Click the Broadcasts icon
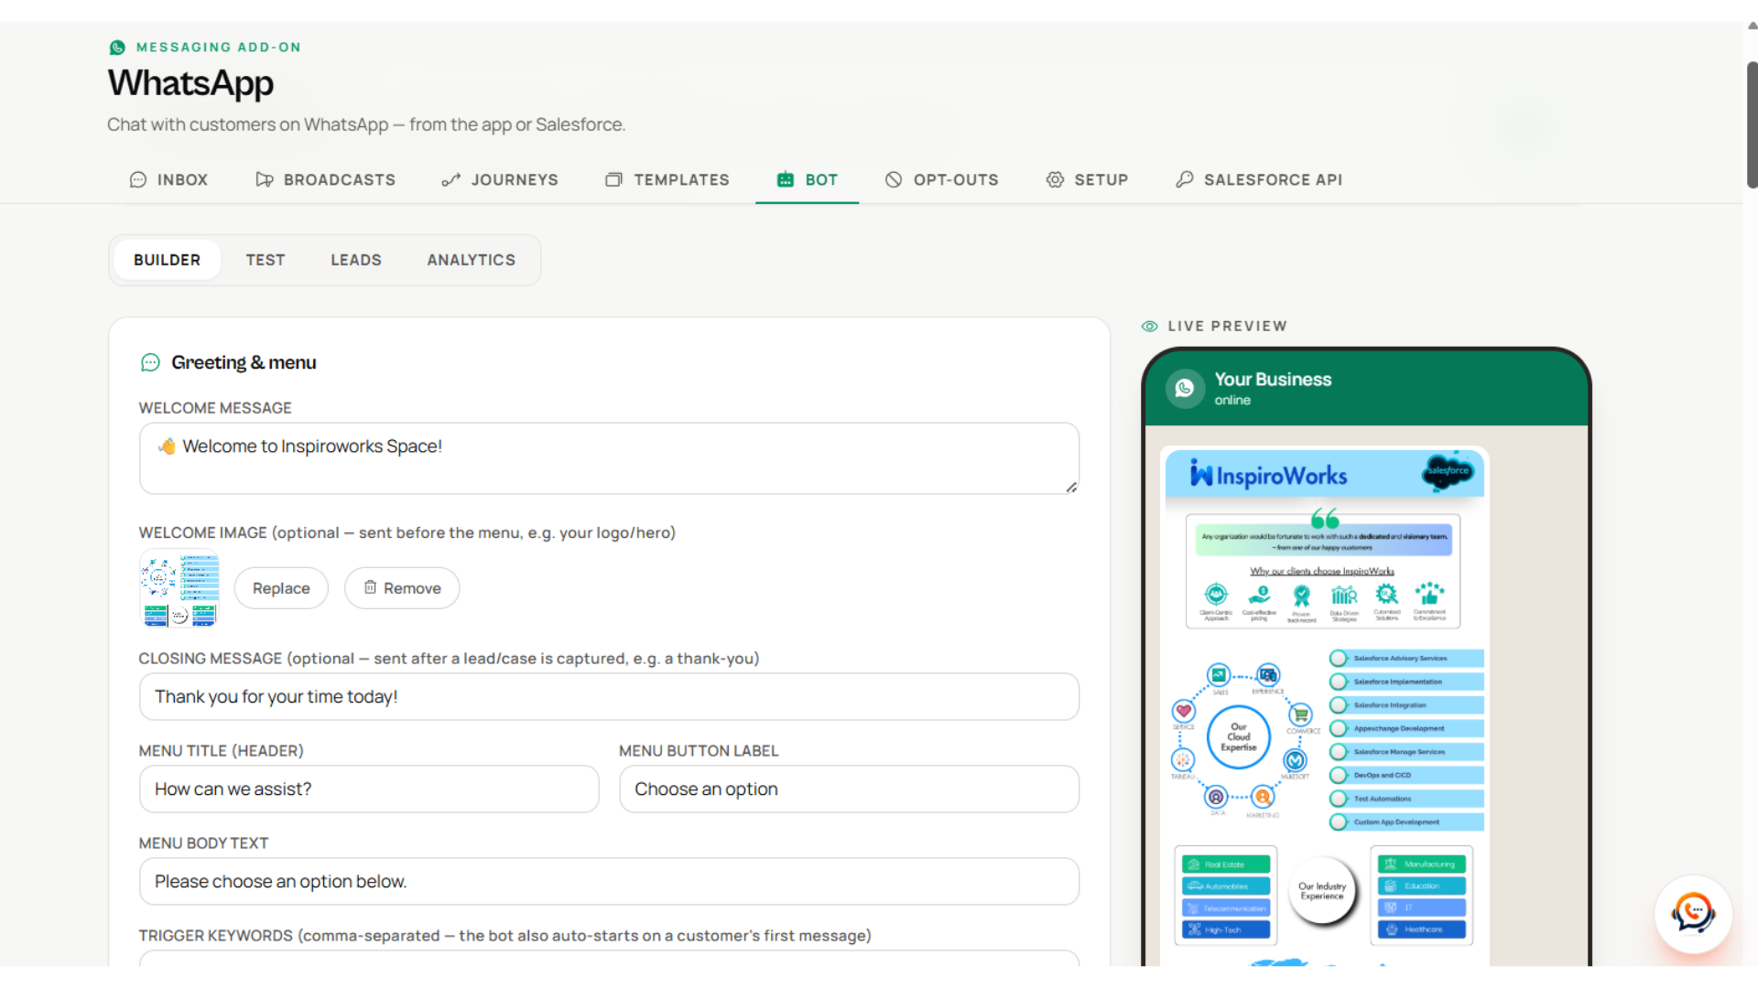The image size is (1758, 988). coord(265,180)
